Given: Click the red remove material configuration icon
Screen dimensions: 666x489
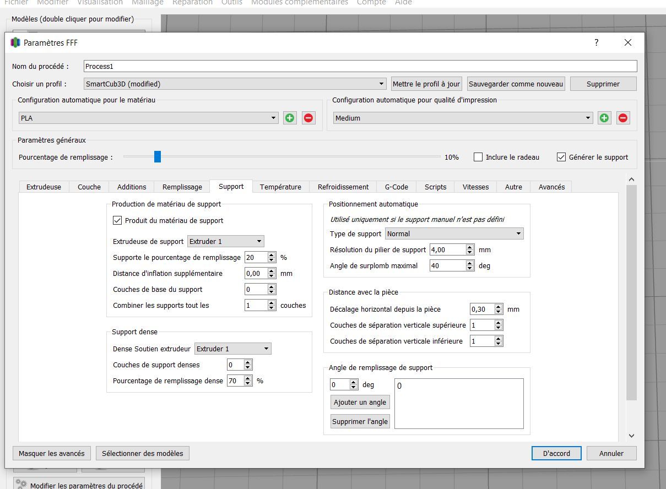Looking at the screenshot, I should pyautogui.click(x=308, y=118).
